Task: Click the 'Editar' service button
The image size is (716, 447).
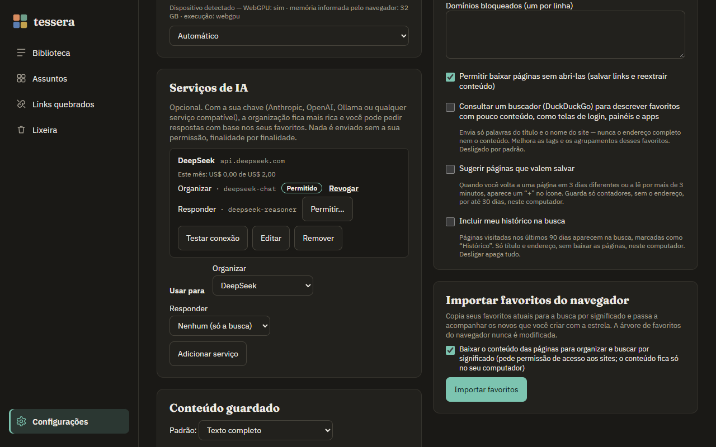Action: (x=271, y=238)
